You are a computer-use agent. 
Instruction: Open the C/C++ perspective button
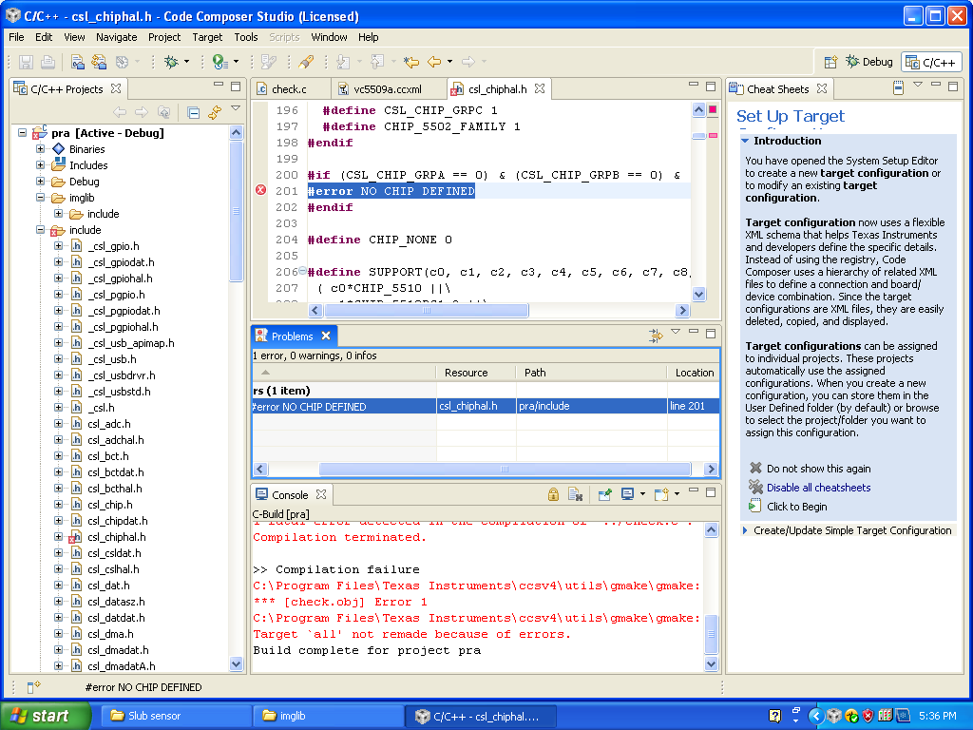(931, 62)
